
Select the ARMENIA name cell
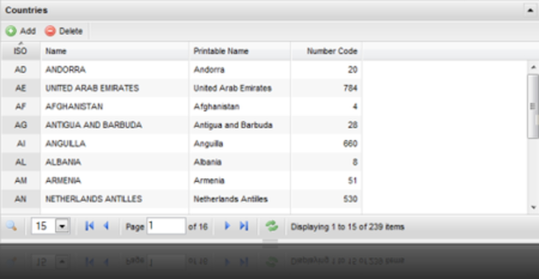coord(115,181)
